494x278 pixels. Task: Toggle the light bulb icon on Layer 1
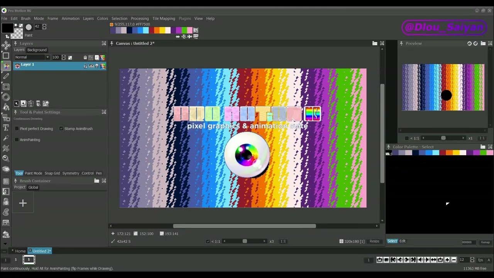point(97,66)
